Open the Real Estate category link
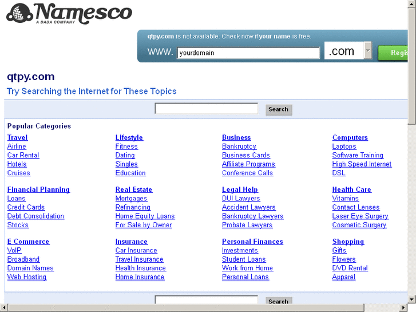The width and height of the screenshot is (416, 312). [134, 189]
